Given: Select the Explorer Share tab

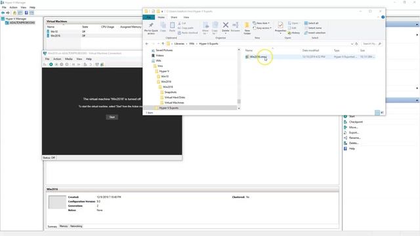Looking at the screenshot, I should click(174, 18).
